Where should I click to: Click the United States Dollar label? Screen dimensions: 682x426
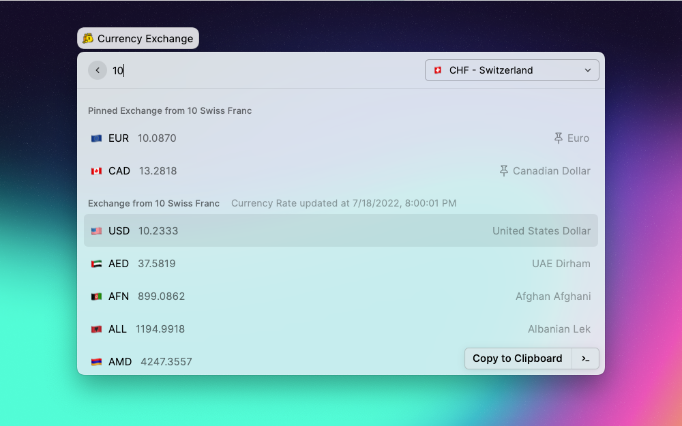coord(541,231)
